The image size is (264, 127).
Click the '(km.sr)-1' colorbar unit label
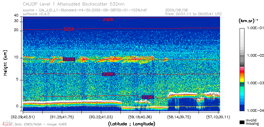(x=248, y=21)
